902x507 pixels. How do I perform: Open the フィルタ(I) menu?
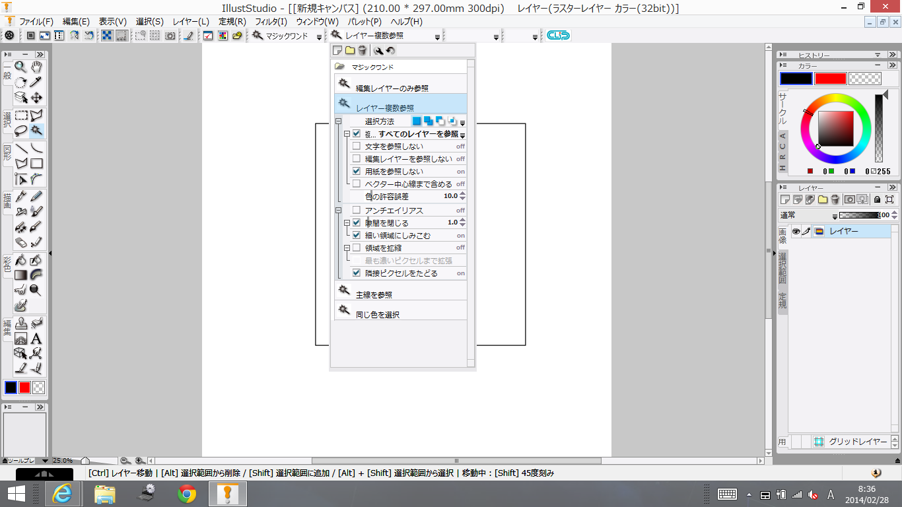(271, 21)
